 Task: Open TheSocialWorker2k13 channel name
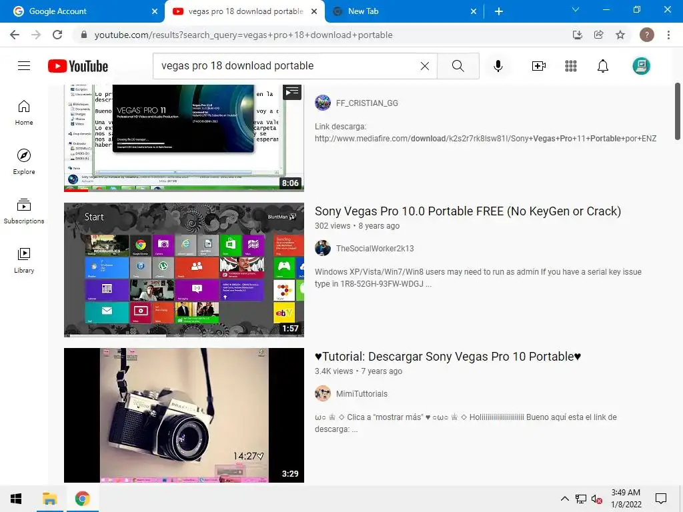tap(375, 249)
